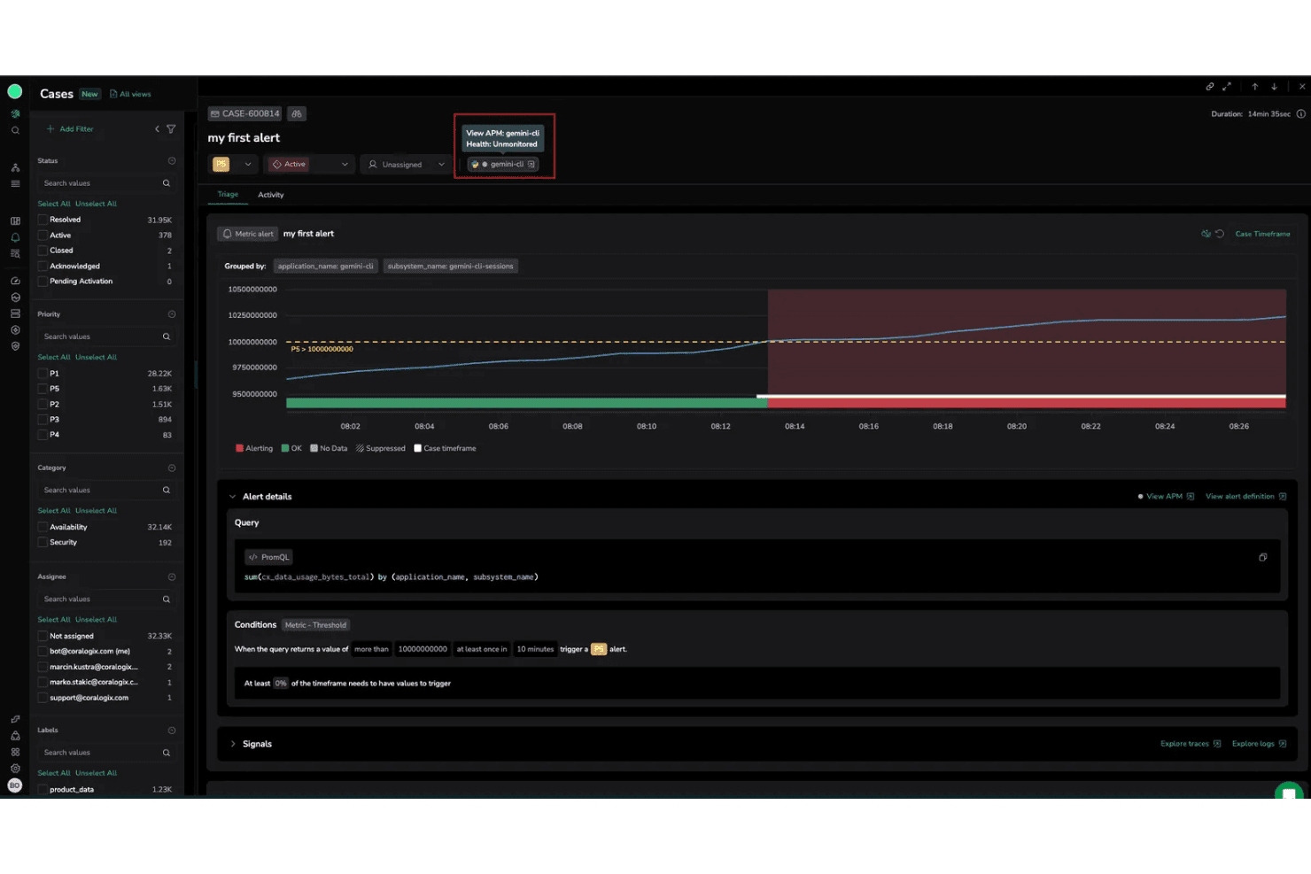This screenshot has height=874, width=1311.
Task: Copy the PromQL query with the copy icon
Action: tap(1263, 558)
